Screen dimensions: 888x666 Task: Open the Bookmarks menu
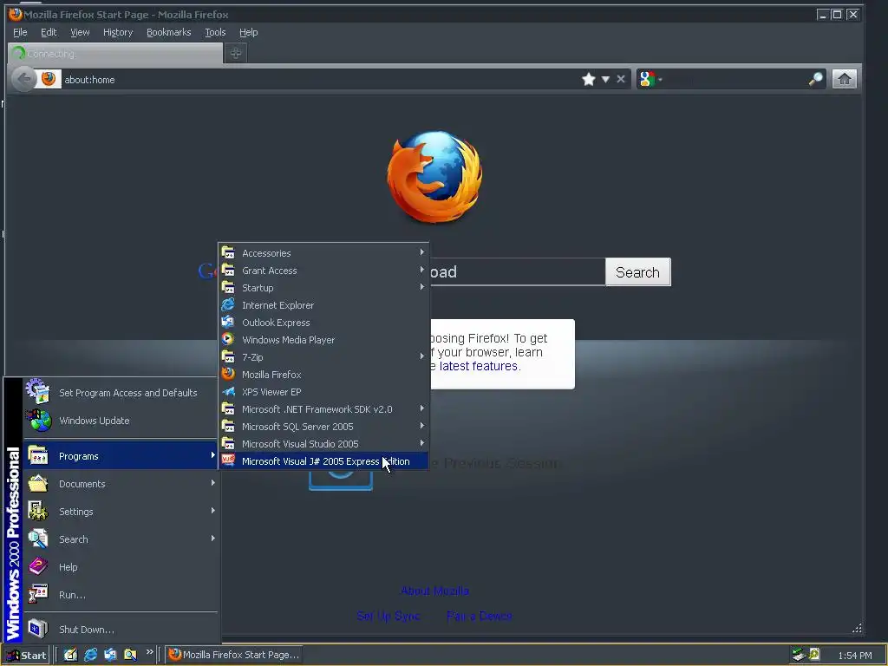(169, 32)
